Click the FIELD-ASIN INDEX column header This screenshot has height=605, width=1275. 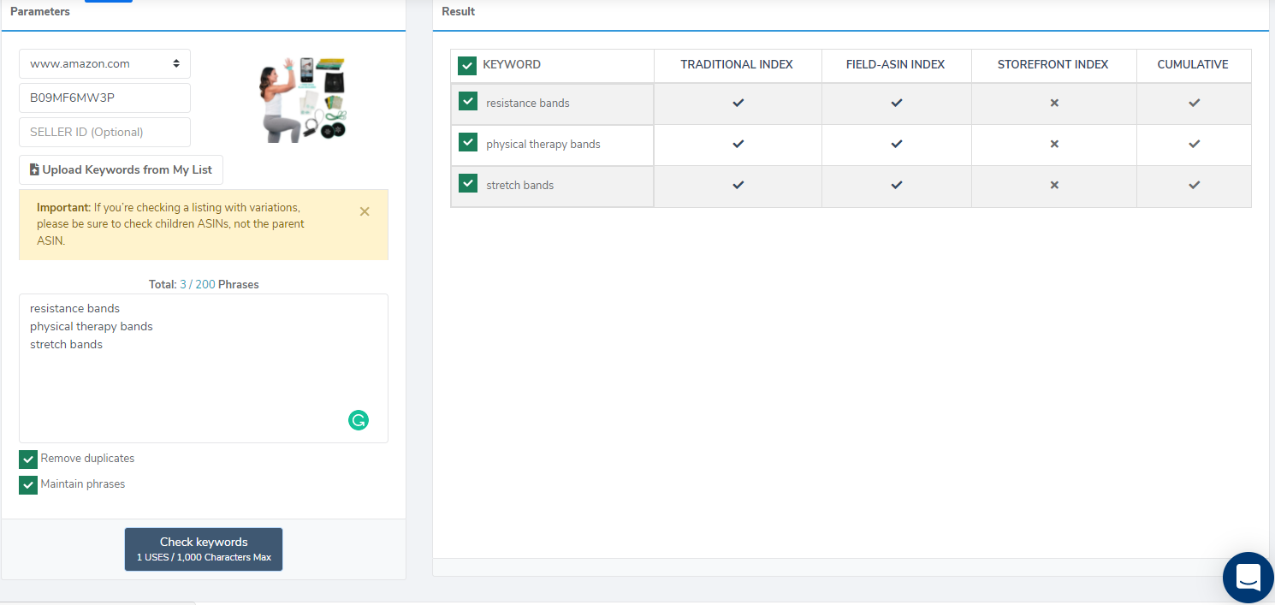pyautogui.click(x=896, y=64)
